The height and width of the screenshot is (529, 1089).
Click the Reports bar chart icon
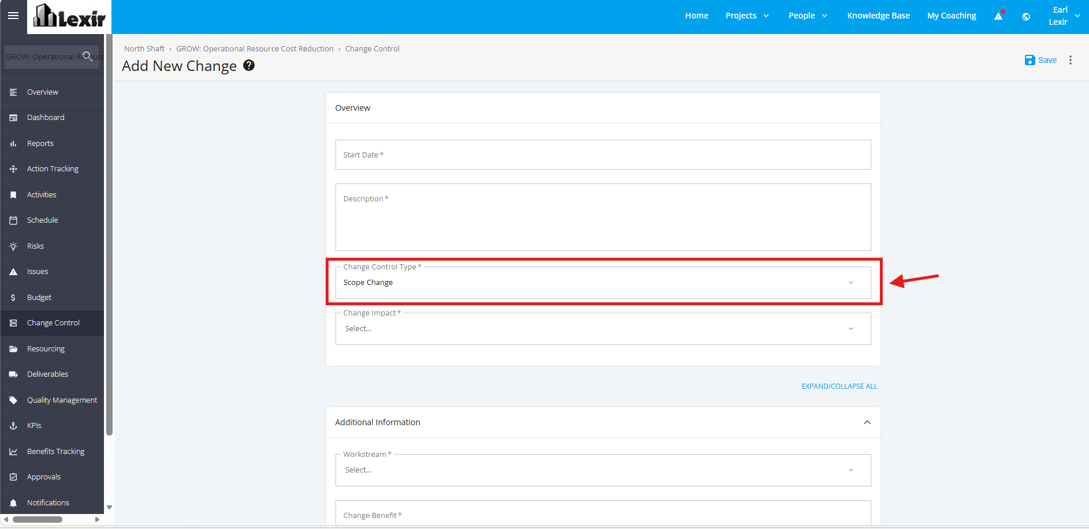tap(13, 144)
